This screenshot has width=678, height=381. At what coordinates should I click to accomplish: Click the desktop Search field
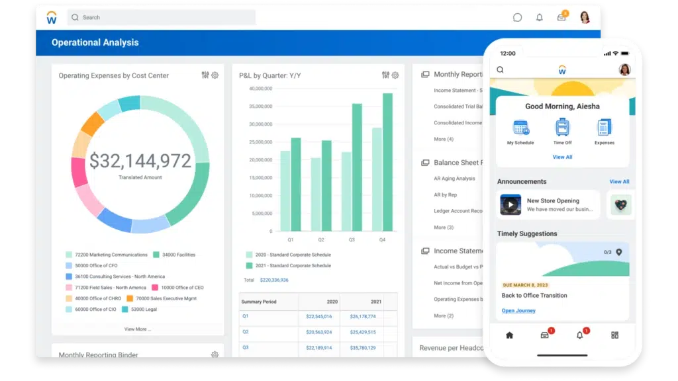click(161, 17)
